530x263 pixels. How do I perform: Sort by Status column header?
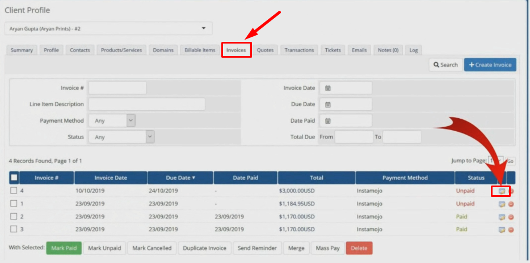[x=476, y=178]
